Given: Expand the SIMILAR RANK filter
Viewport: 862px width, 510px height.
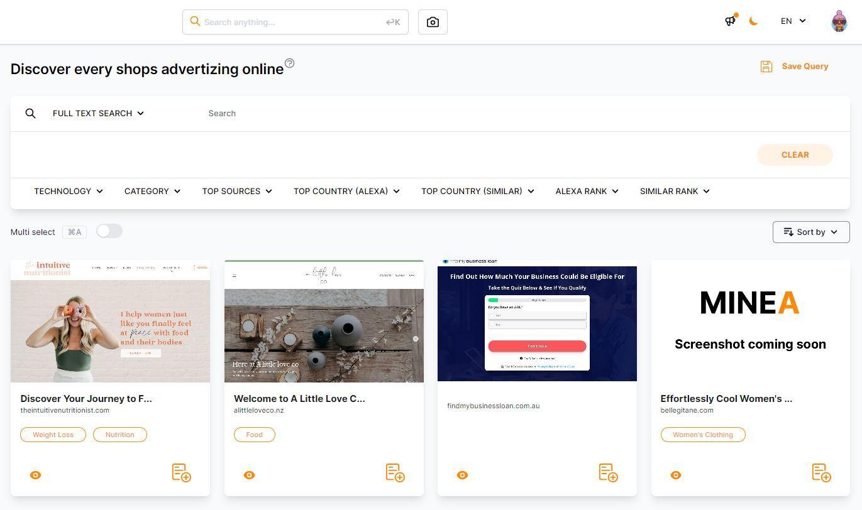Looking at the screenshot, I should 675,191.
